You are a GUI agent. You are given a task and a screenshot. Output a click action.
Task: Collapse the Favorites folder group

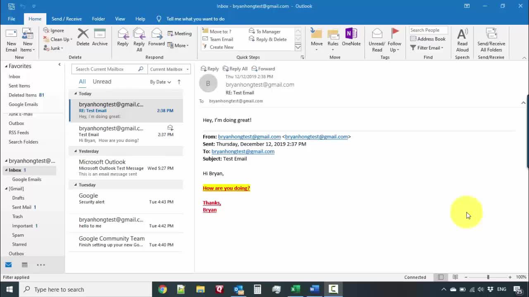click(6, 66)
